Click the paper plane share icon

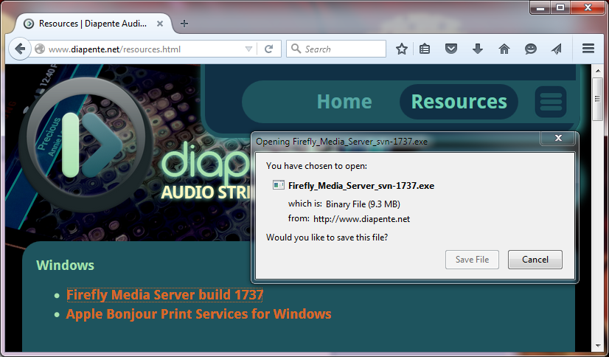(557, 49)
